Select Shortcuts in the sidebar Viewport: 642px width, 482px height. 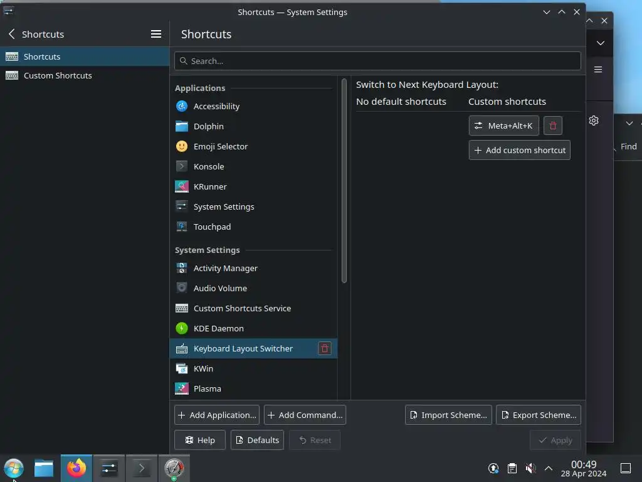85,56
